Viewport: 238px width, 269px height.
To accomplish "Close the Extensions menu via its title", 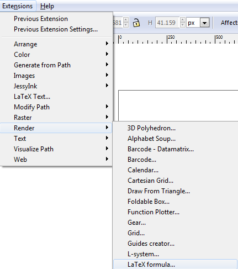I will 17,6.
